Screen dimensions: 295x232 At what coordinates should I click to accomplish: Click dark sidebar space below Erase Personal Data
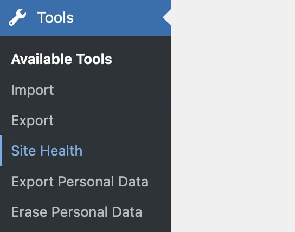click(x=86, y=227)
